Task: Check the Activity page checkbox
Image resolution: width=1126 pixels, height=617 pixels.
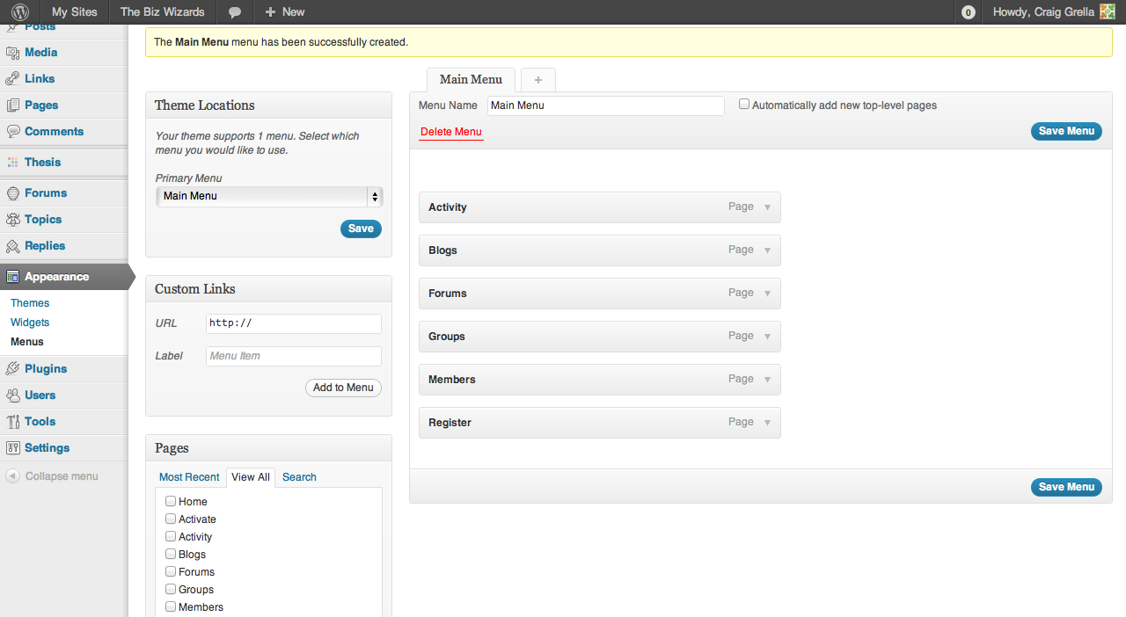Action: 171,536
